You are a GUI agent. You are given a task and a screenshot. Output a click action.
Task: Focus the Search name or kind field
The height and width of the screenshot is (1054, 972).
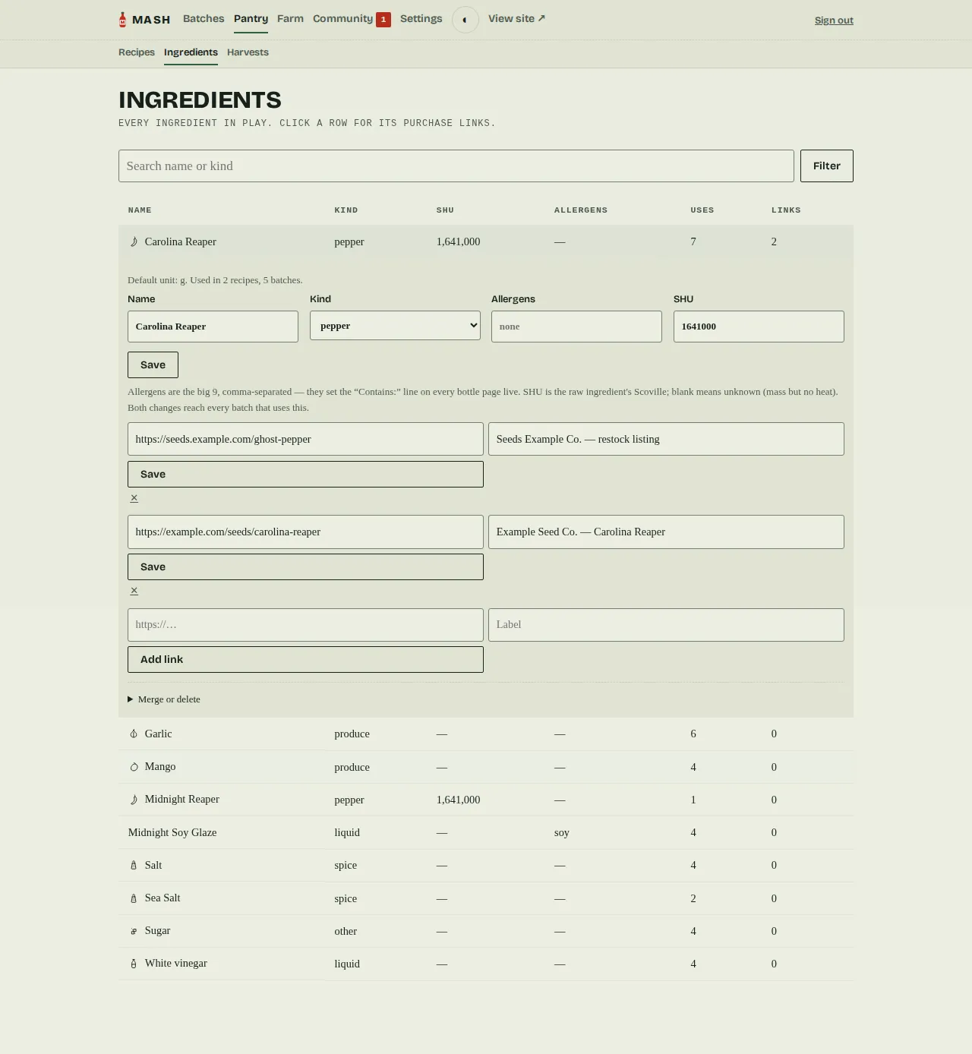pyautogui.click(x=456, y=166)
